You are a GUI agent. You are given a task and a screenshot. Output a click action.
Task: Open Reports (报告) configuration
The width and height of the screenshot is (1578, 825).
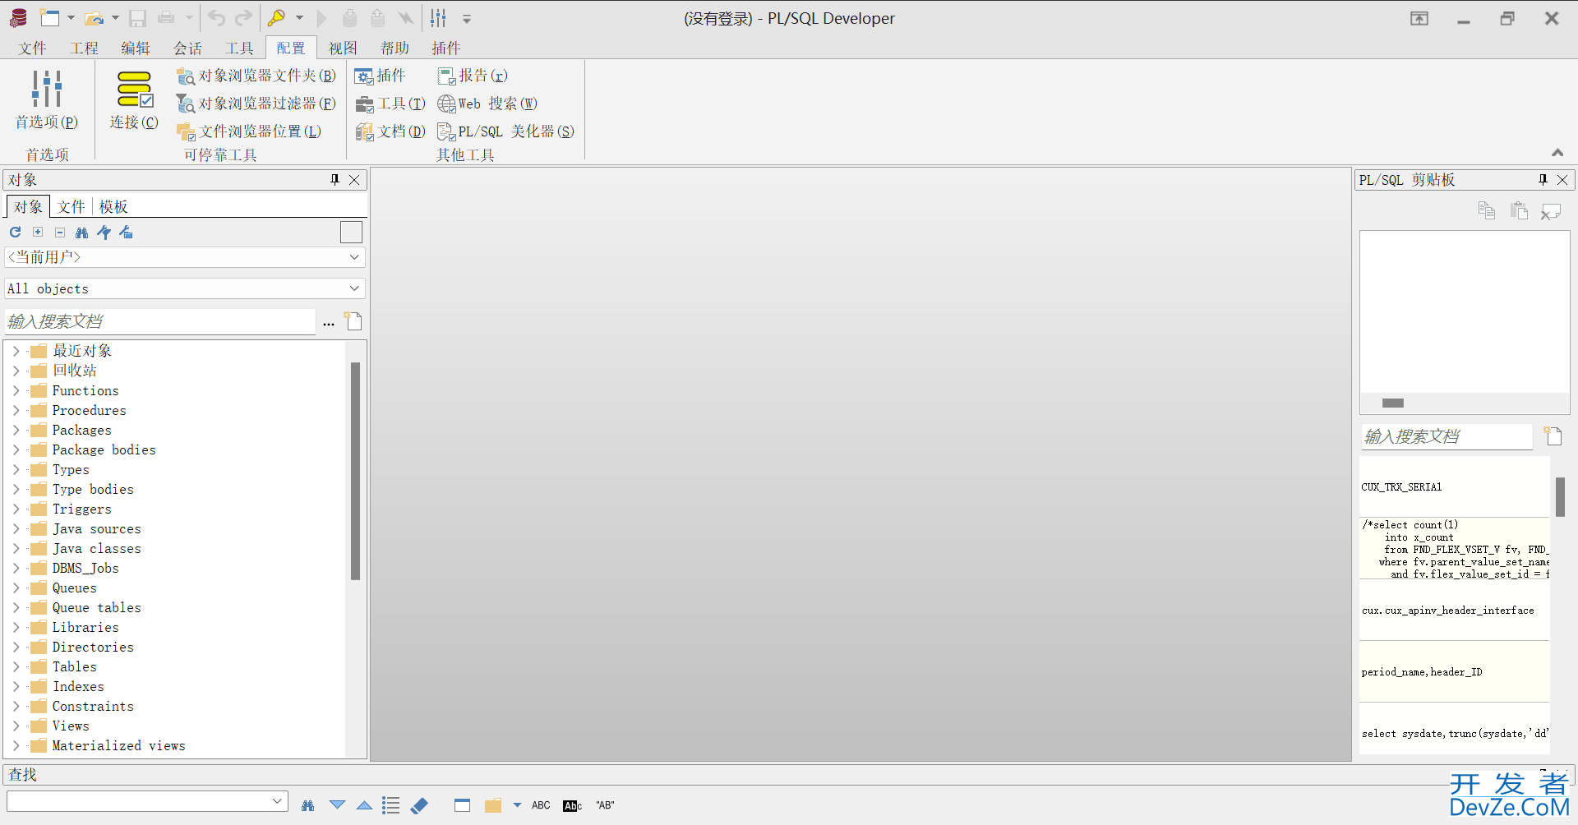tap(473, 76)
